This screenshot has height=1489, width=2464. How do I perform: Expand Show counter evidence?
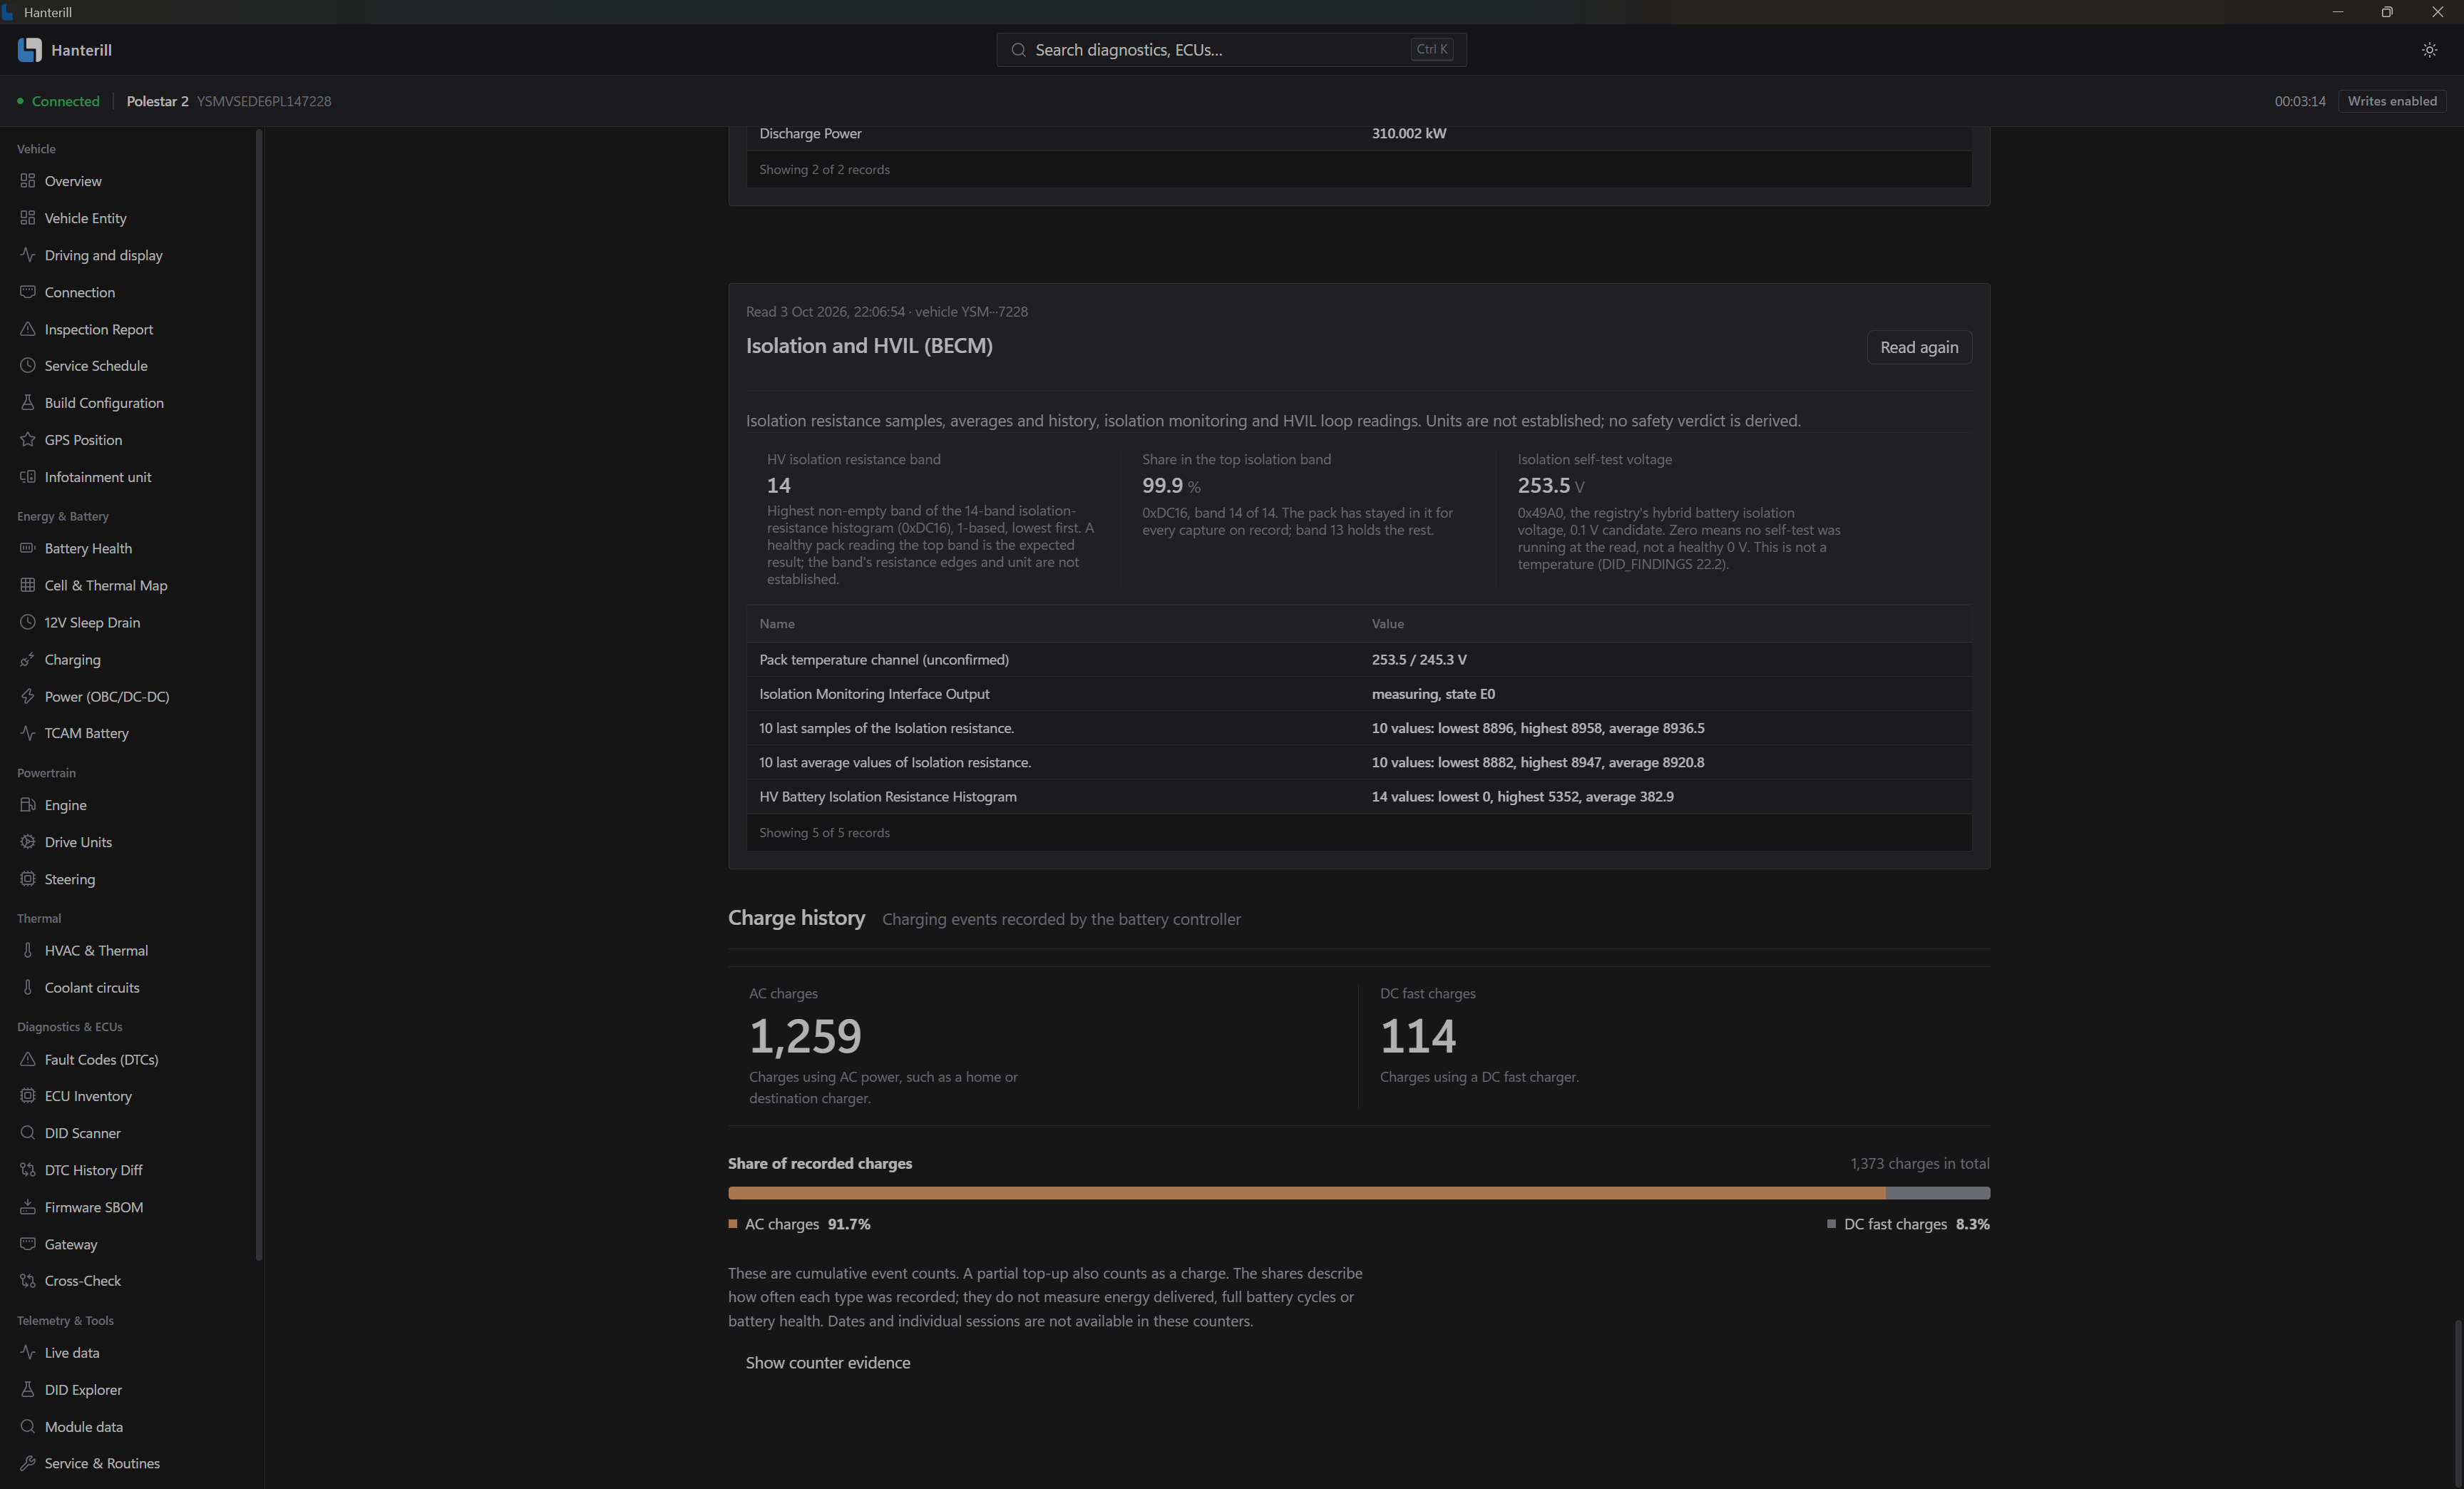pyautogui.click(x=828, y=1363)
